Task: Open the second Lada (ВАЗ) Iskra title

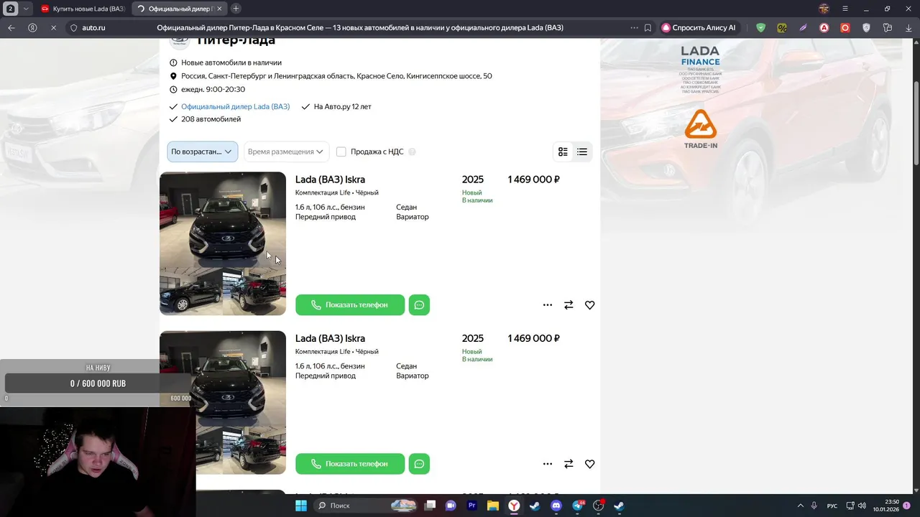Action: click(330, 338)
